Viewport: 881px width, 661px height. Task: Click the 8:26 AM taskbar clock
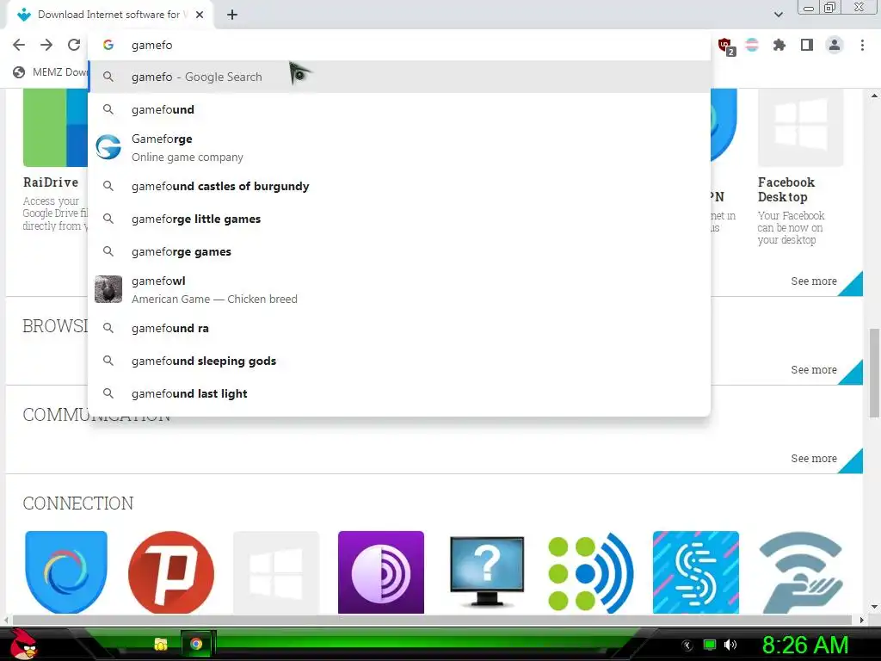pyautogui.click(x=805, y=645)
